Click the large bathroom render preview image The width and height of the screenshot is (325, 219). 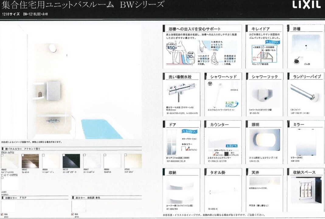[71, 82]
